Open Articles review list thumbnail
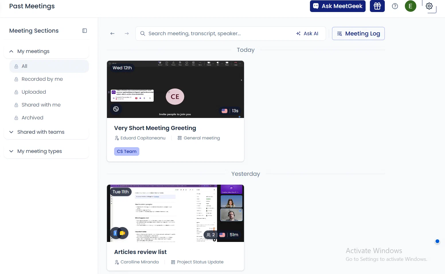445x274 pixels. 175,213
